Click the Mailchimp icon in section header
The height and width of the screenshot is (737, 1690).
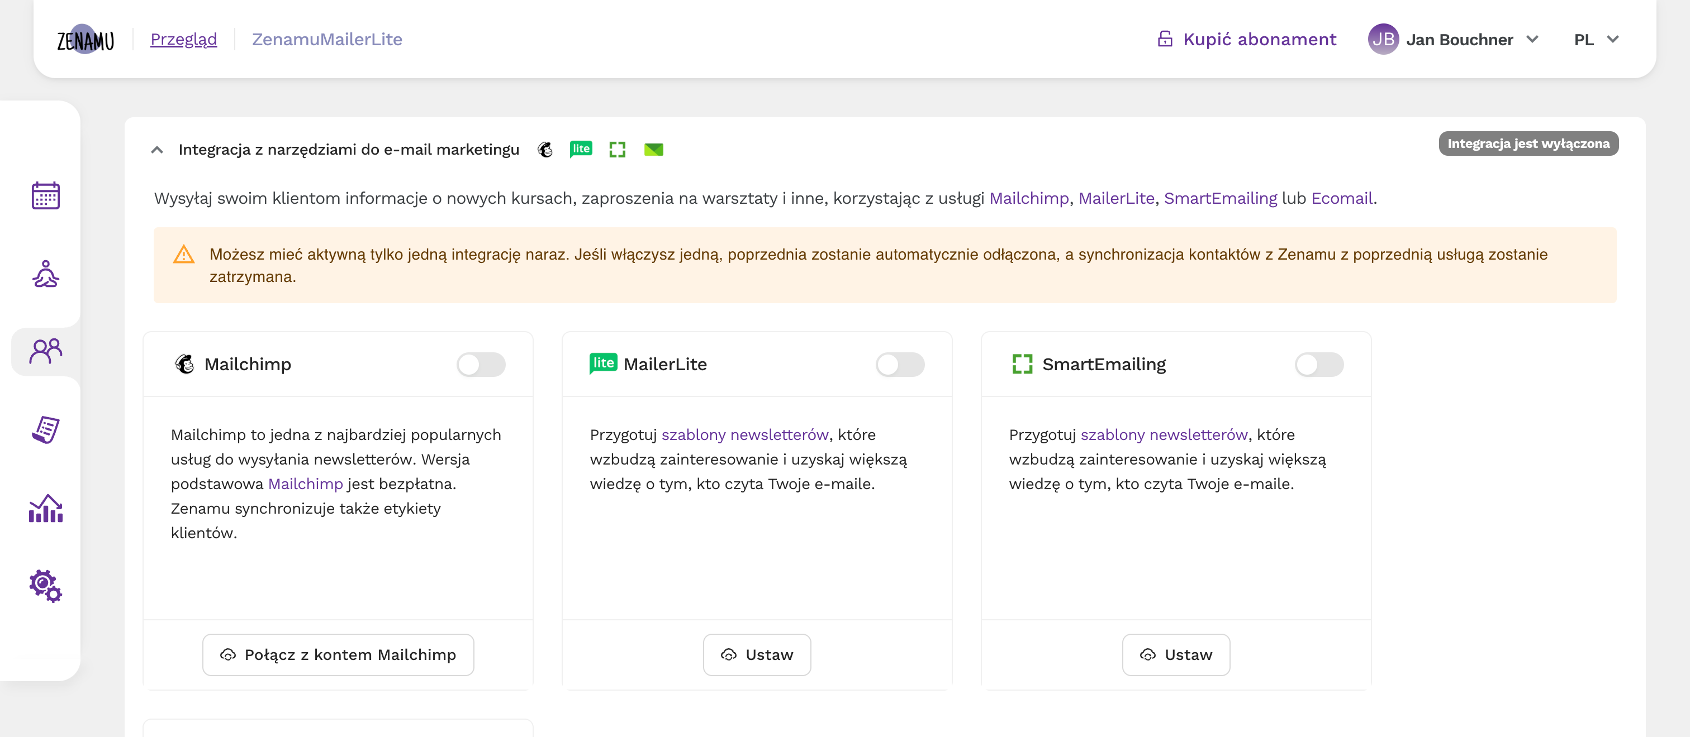tap(544, 150)
